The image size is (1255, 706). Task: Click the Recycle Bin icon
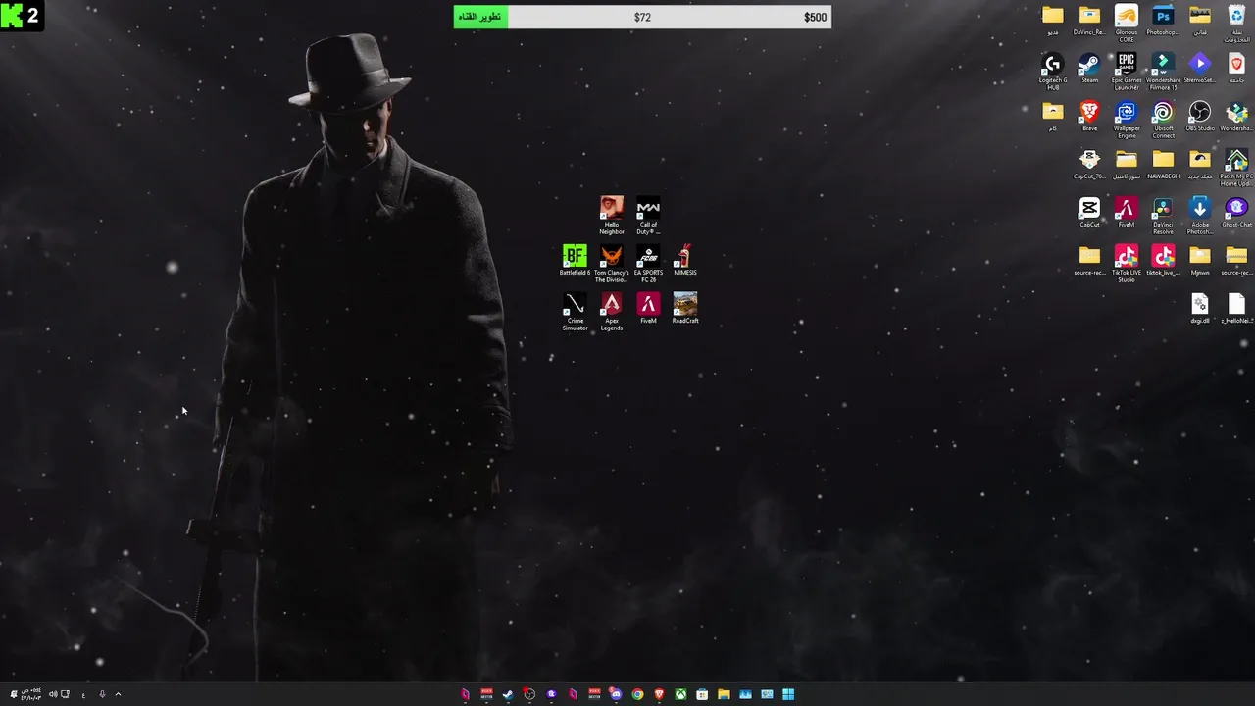[1236, 24]
